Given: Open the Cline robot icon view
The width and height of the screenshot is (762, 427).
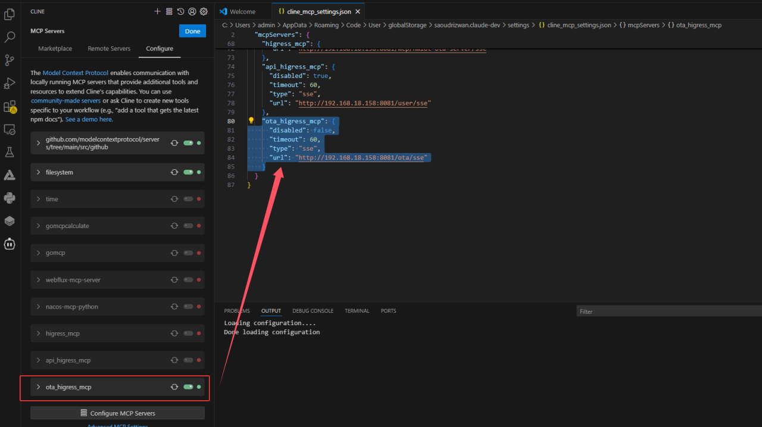Looking at the screenshot, I should click(10, 244).
